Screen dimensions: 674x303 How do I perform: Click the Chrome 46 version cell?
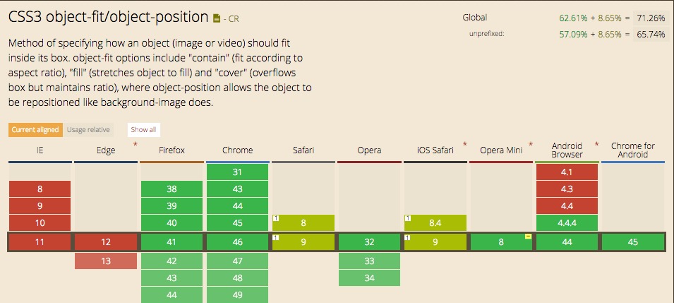237,242
